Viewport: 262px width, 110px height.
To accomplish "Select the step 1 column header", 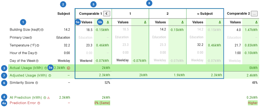I will click(130, 13).
